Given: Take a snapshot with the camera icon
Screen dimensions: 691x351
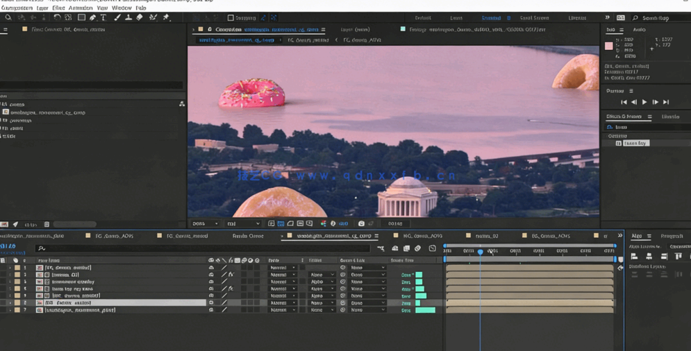Looking at the screenshot, I should pyautogui.click(x=361, y=224).
